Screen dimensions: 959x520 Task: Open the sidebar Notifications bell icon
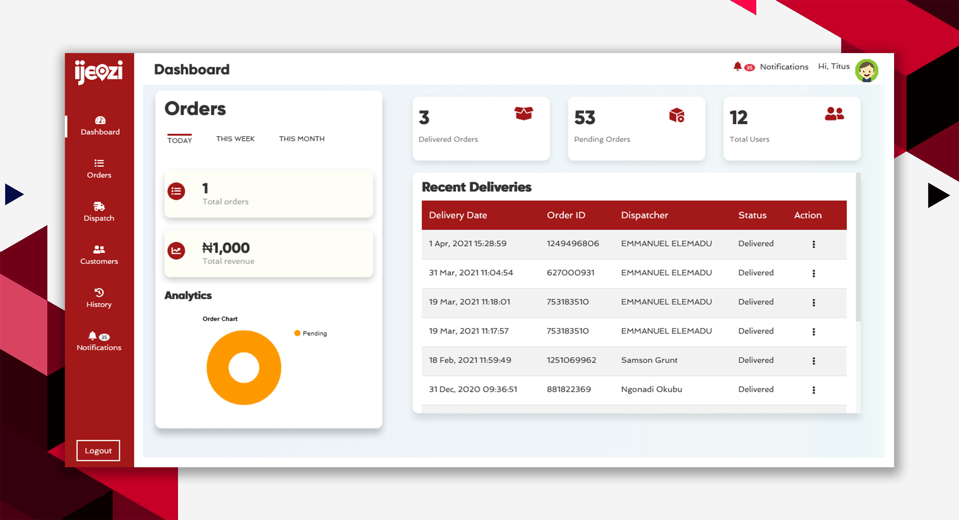tap(93, 336)
